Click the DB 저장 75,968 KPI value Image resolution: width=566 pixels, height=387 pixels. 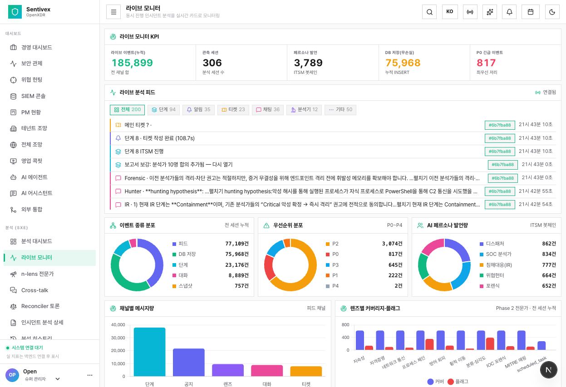(403, 63)
